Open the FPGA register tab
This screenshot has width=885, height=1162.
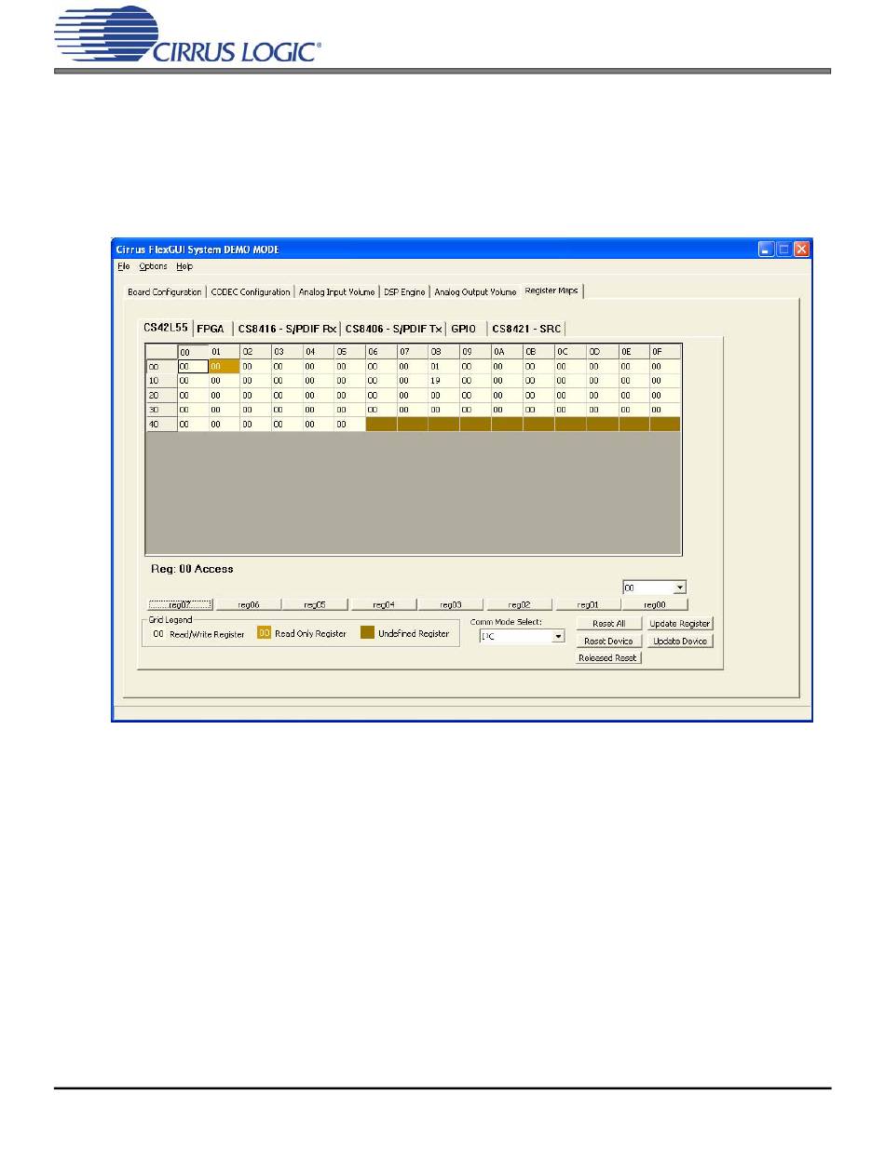coord(211,329)
